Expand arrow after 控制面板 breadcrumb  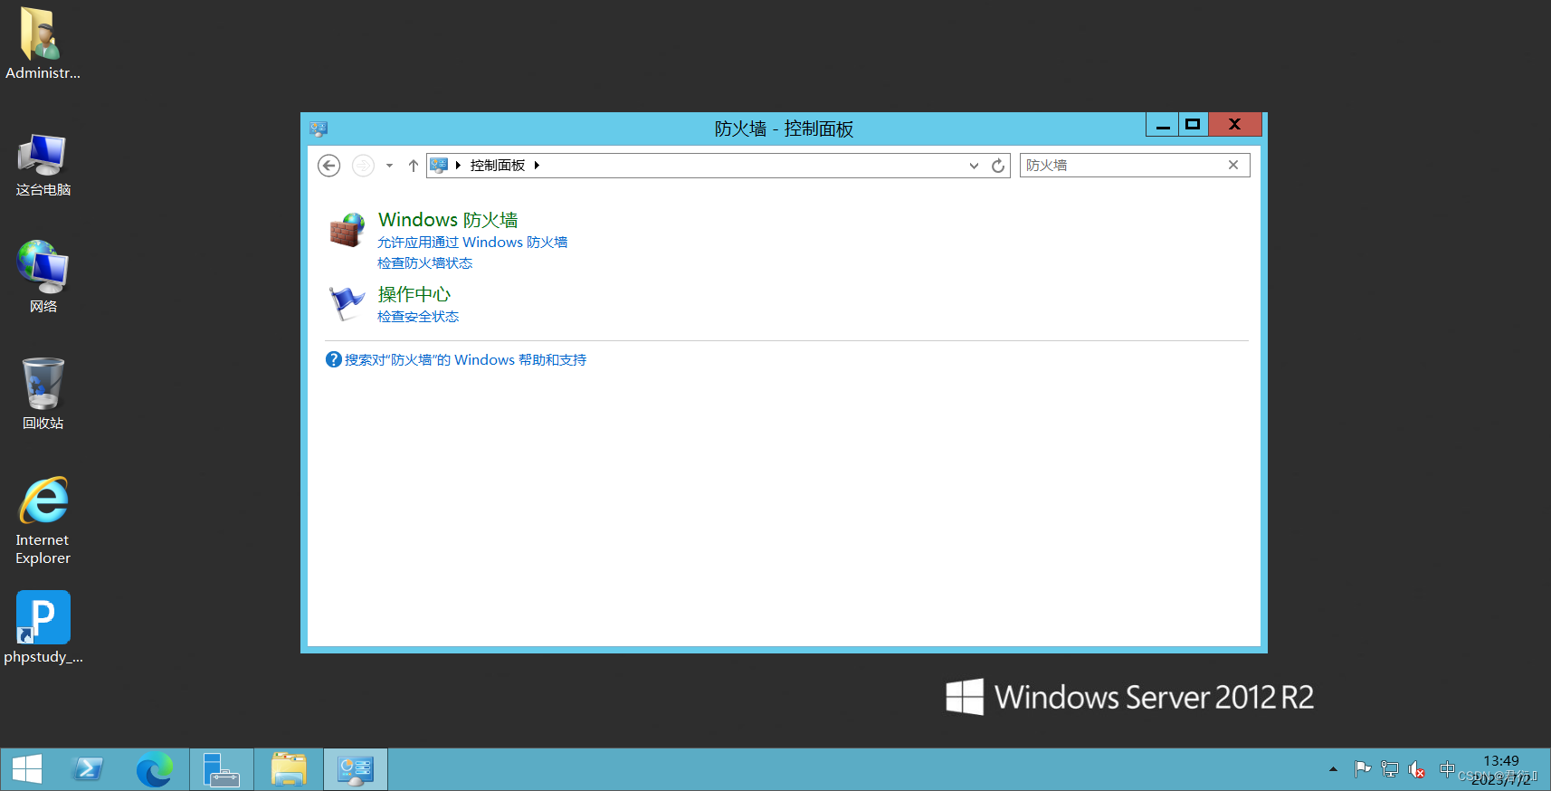[537, 165]
